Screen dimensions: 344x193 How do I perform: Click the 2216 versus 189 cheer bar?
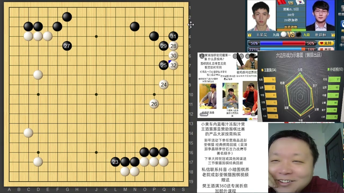pos(282,49)
